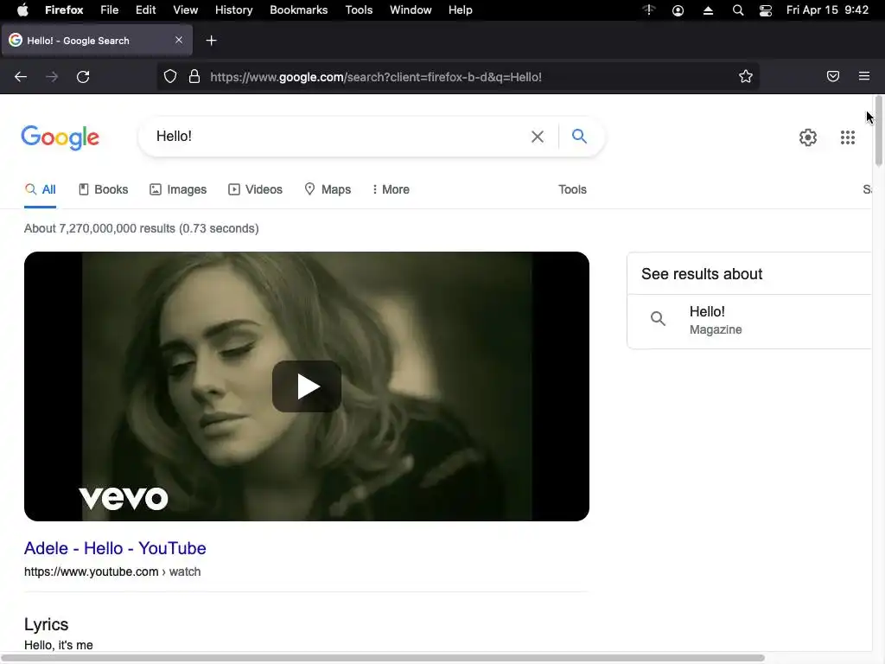Screen dimensions: 885x664
Task: Click the blue magnifier search button
Action: click(579, 136)
